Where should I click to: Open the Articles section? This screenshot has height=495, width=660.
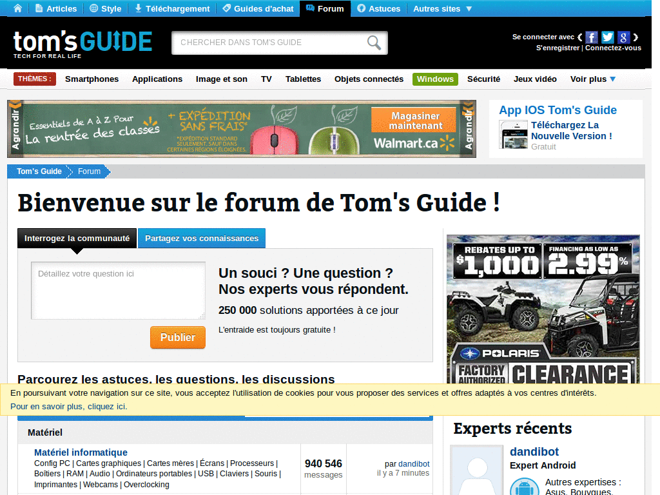(56, 8)
